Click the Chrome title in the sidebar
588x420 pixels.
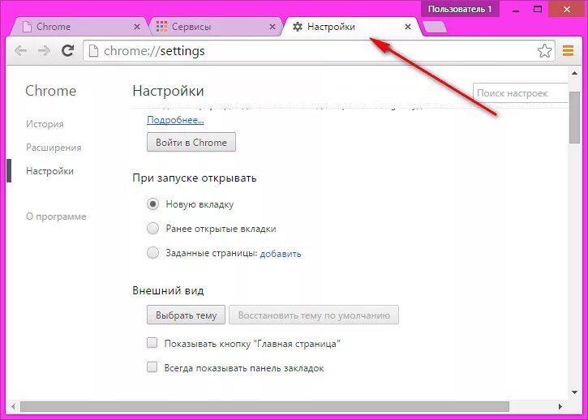(50, 91)
